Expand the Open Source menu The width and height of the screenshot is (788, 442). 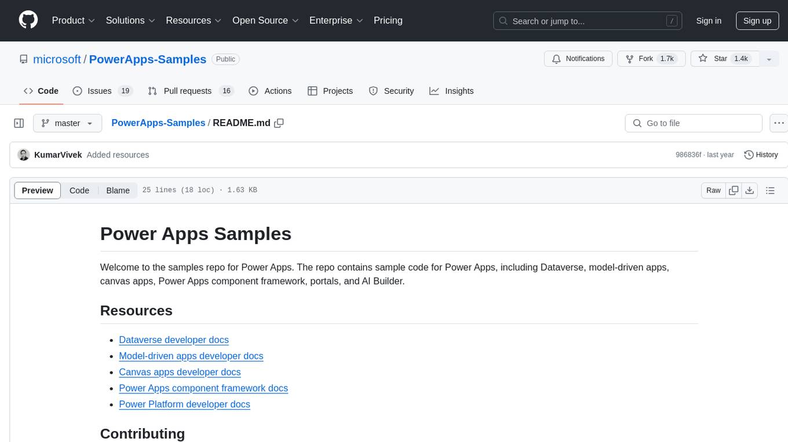265,20
